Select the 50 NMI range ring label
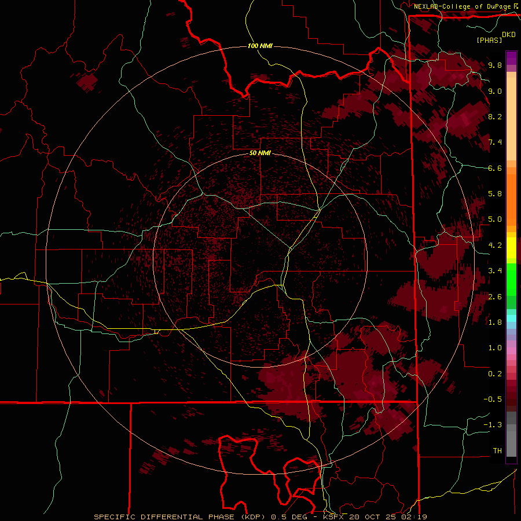The height and width of the screenshot is (521, 521). (260, 153)
